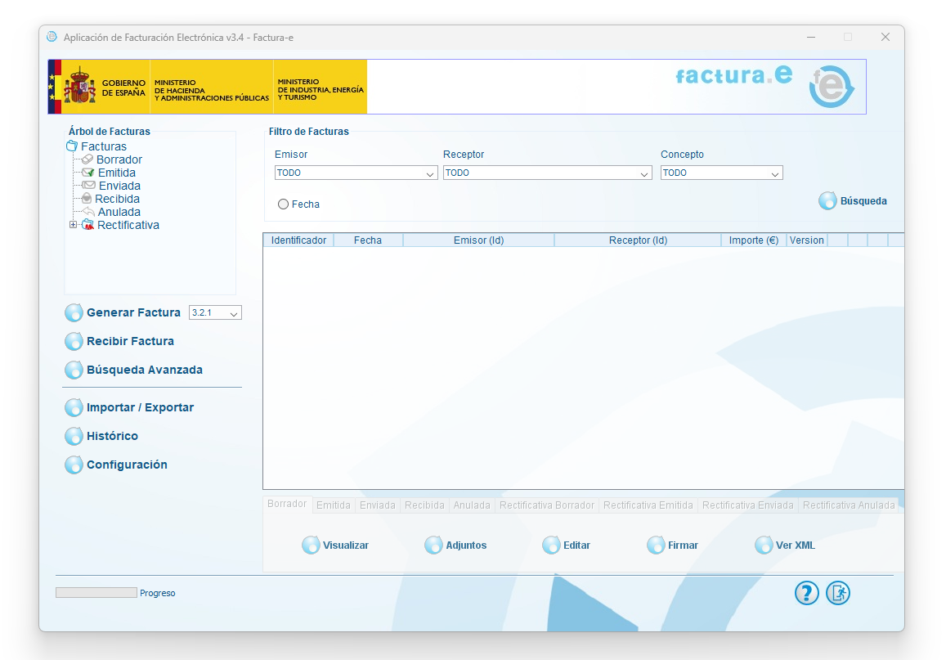This screenshot has height=660, width=946.
Task: Click the exit application icon
Action: (x=838, y=594)
